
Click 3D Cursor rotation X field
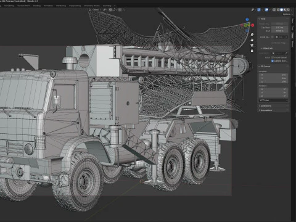coord(273,89)
